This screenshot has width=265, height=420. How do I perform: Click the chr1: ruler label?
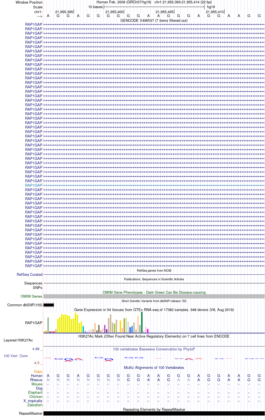(x=38, y=12)
